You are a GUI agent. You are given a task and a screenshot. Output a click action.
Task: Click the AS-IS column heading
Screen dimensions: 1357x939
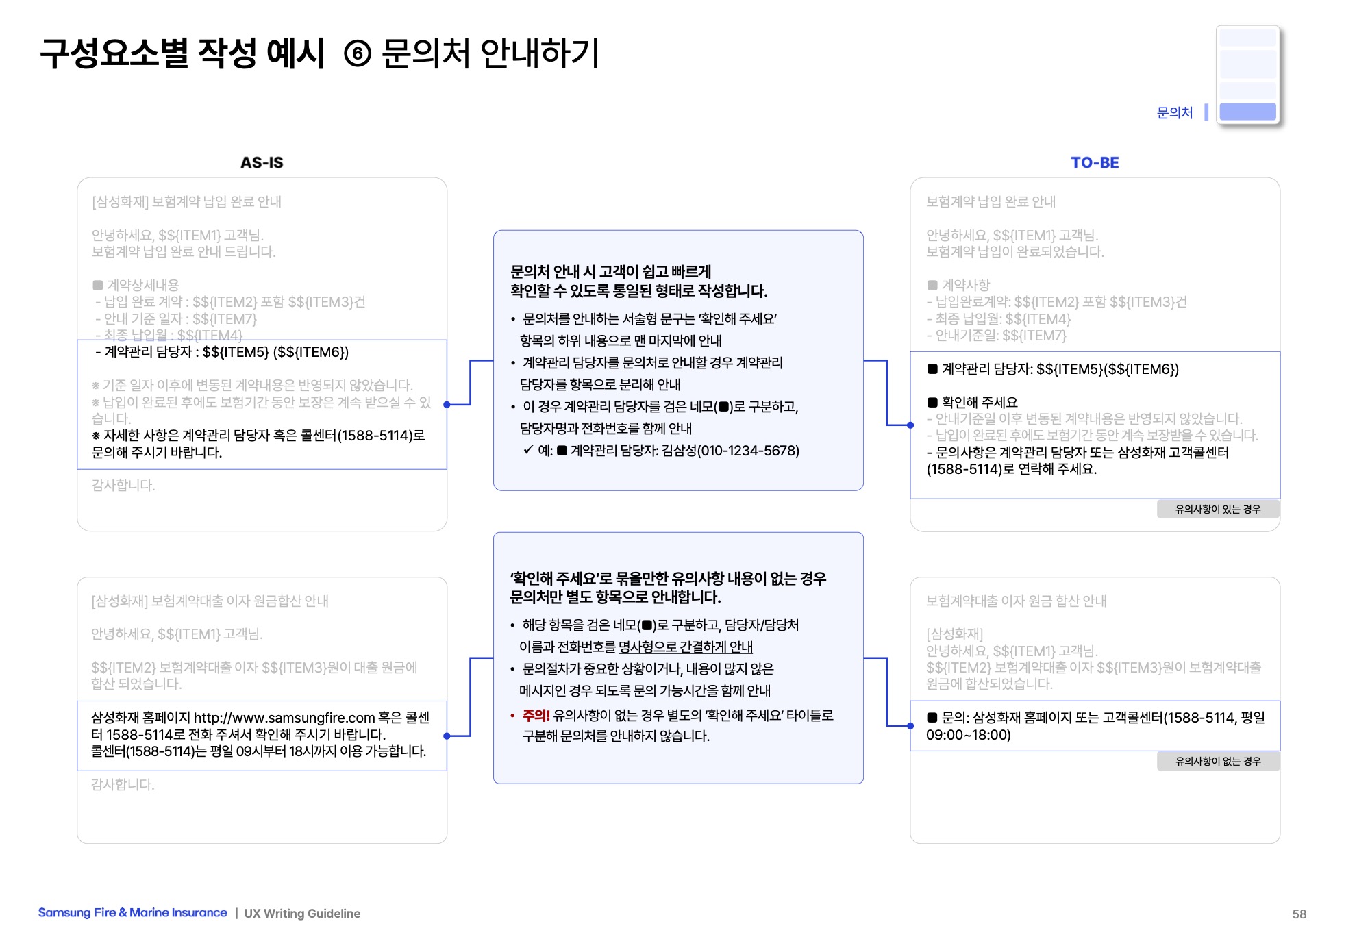[262, 163]
